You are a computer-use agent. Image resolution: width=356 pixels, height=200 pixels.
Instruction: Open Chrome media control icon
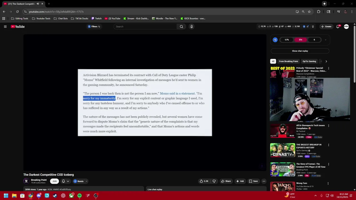click(338, 12)
